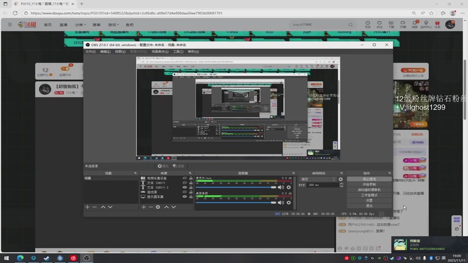Click the 开始录制 start recording button
Screen dimensions: 468x263
369,185
